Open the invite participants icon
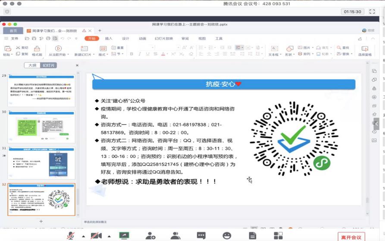385x241 pixels. (x=150, y=235)
